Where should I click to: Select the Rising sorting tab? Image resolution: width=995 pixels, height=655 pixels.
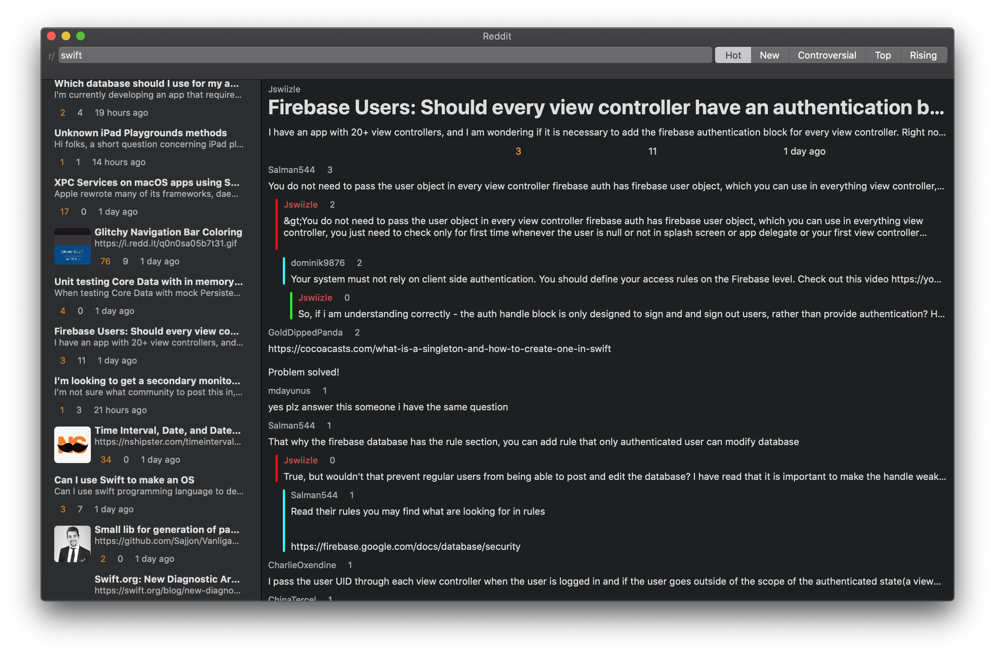click(923, 55)
